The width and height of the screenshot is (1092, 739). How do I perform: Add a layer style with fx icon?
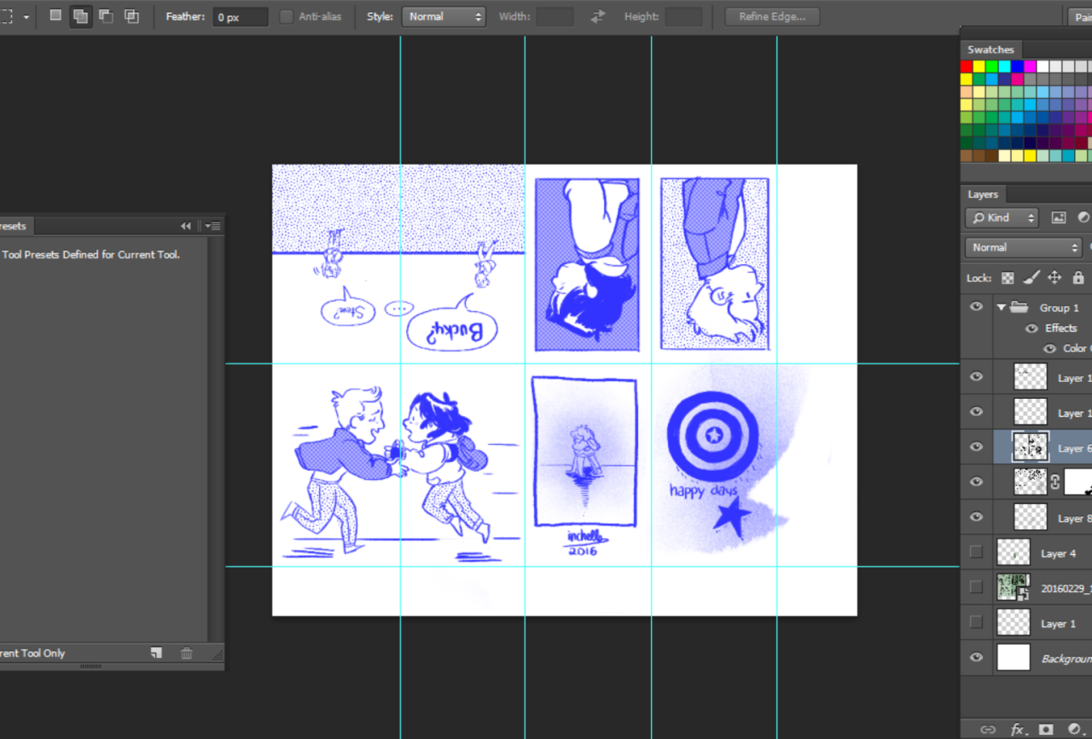point(1018,730)
